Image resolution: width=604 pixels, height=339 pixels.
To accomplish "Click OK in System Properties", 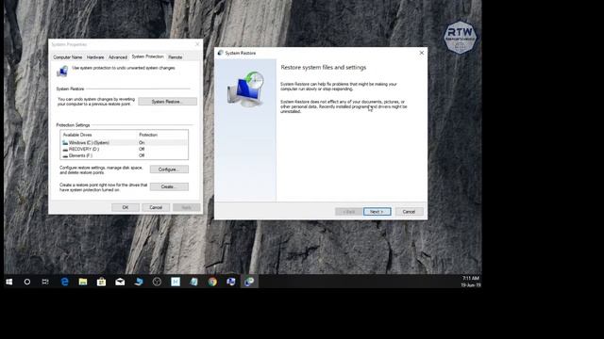I will (126, 207).
